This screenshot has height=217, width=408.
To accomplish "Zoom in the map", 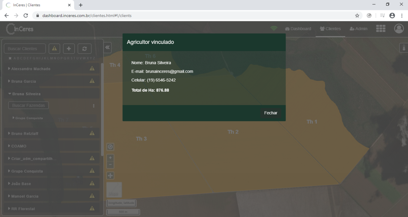I will point(110,158).
